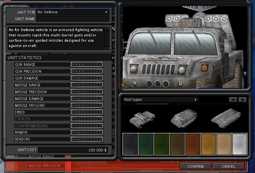The height and width of the screenshot is (173, 255).
Task: Select the SENSORS stat label
Action: 22,139
